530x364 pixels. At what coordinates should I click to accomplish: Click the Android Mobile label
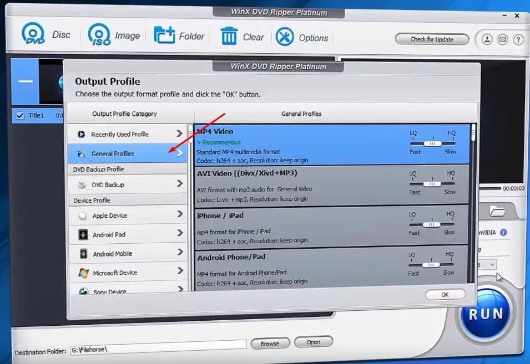pos(113,254)
